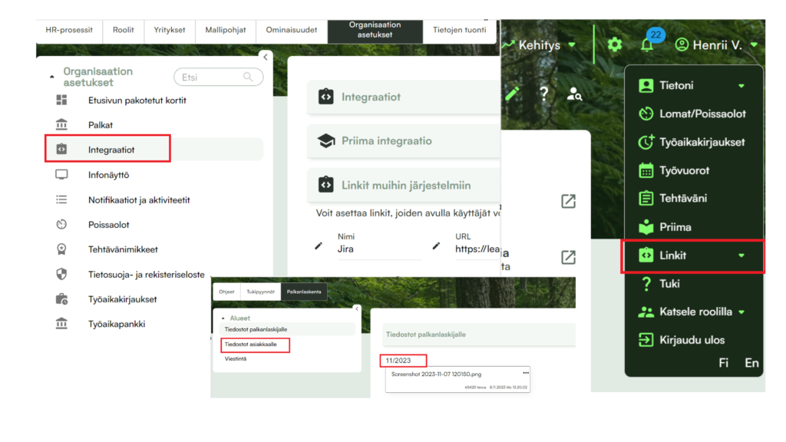Image resolution: width=786 pixels, height=442 pixels.
Task: Click the Työaikapankki bank icon
Action: [61, 323]
